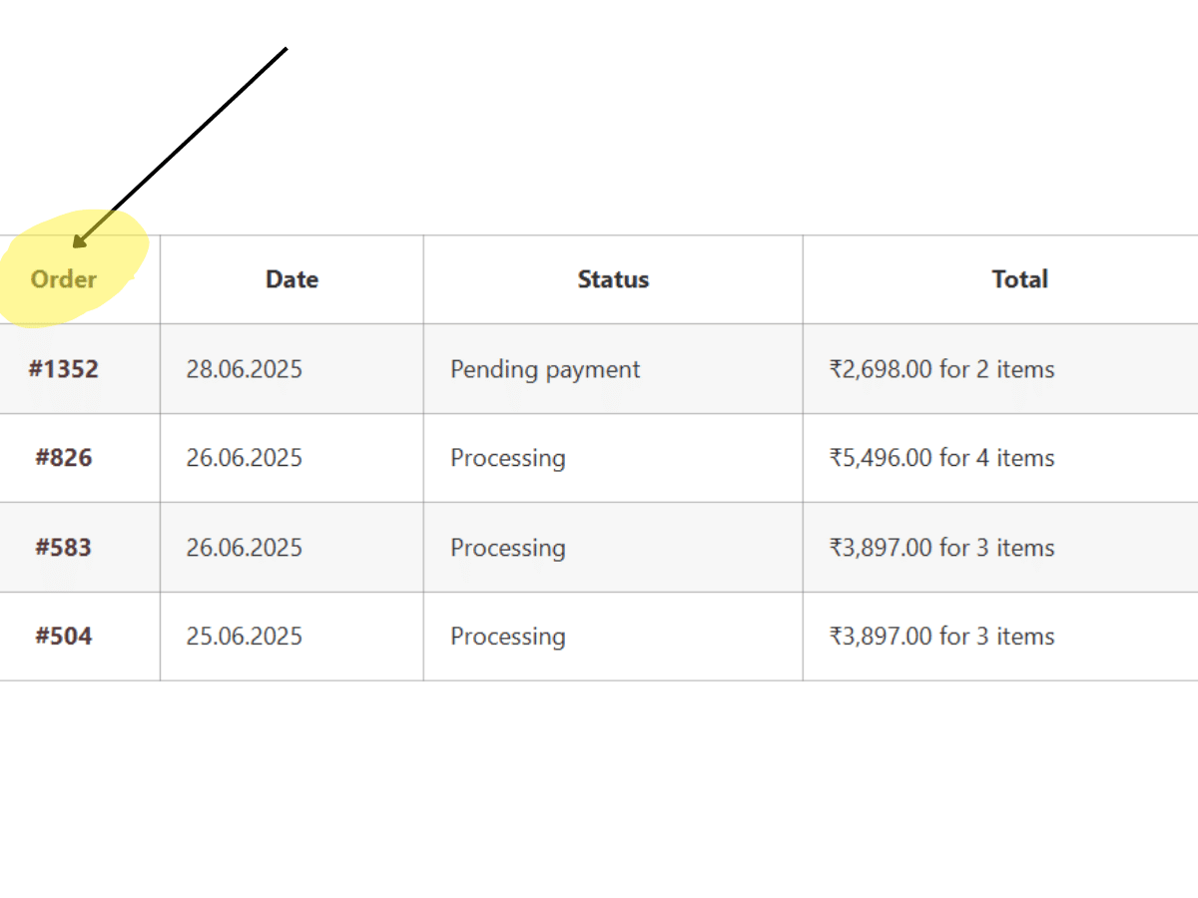
Task: Click the 26.06.2025 date for order #826
Action: (244, 458)
